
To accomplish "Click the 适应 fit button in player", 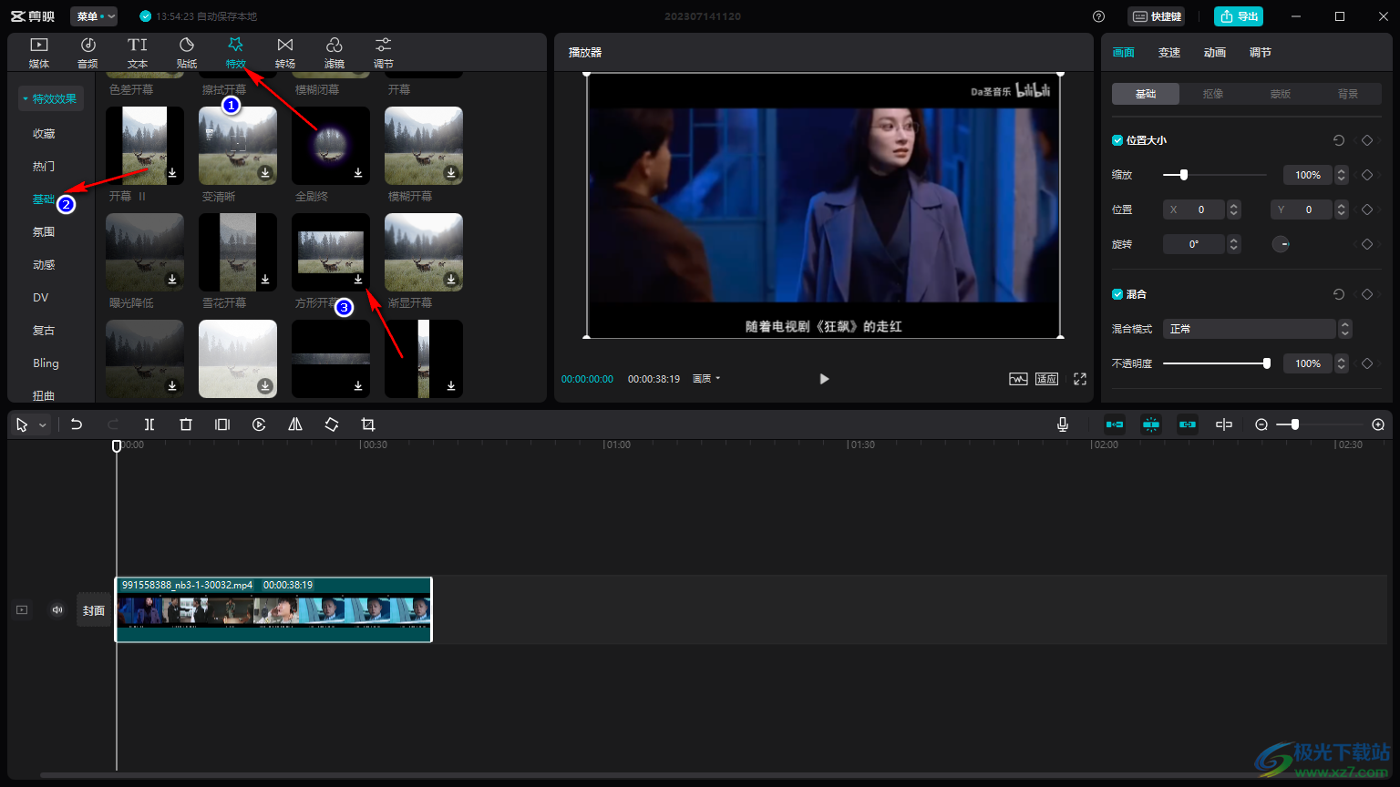I will pyautogui.click(x=1046, y=379).
